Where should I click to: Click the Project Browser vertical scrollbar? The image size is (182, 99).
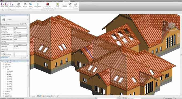[x=28, y=76]
